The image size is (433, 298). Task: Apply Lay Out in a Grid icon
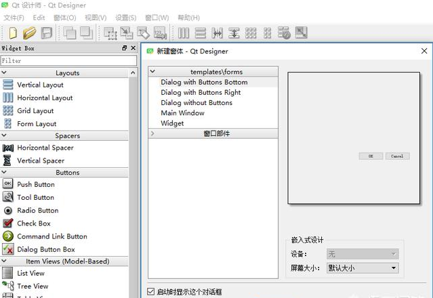(x=251, y=33)
